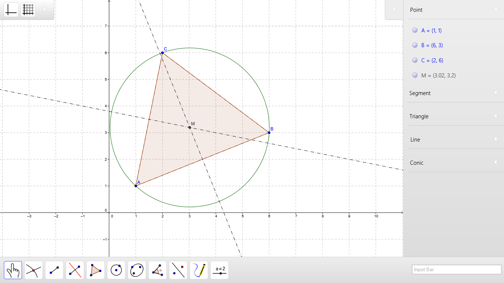Toggle visibility of point B
504x283 pixels.
pos(415,45)
